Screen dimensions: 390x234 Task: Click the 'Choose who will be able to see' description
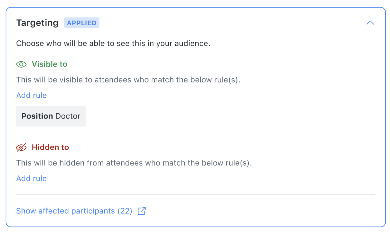tap(113, 43)
